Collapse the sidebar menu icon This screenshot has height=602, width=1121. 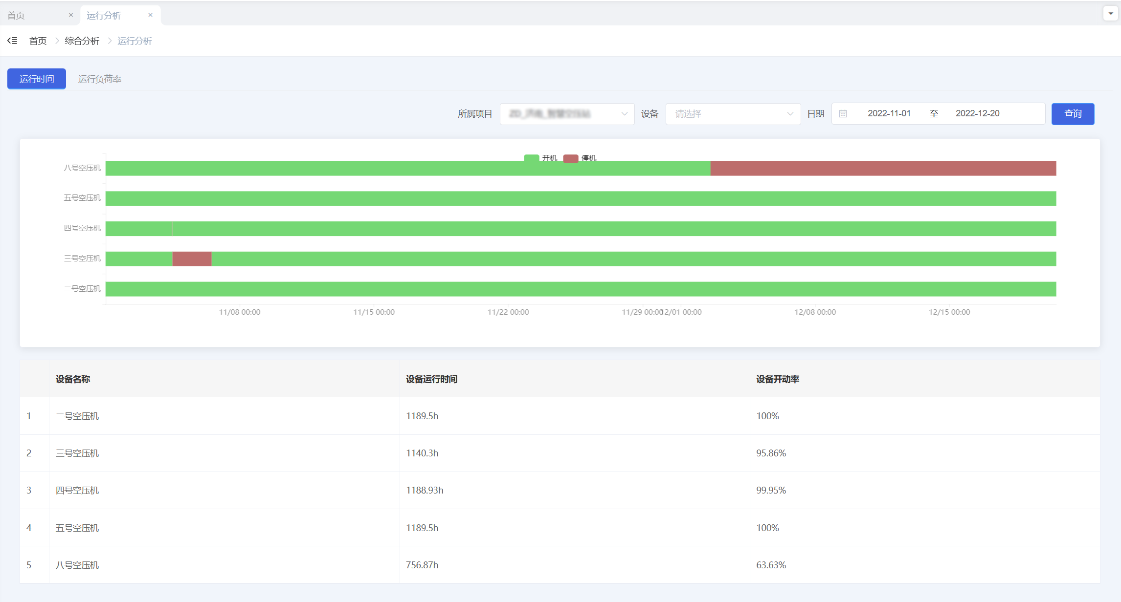point(12,41)
